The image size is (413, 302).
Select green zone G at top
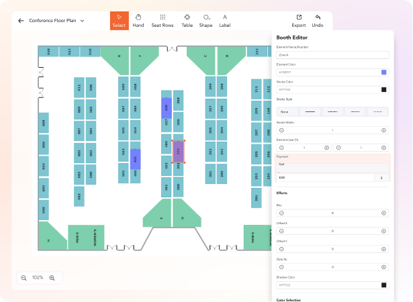point(116,60)
